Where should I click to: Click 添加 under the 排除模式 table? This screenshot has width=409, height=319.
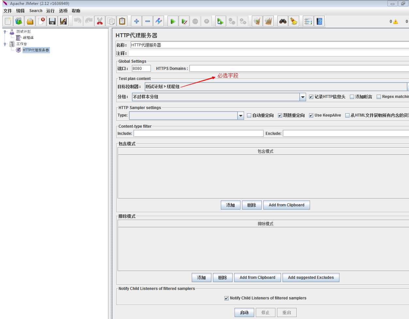coord(202,278)
